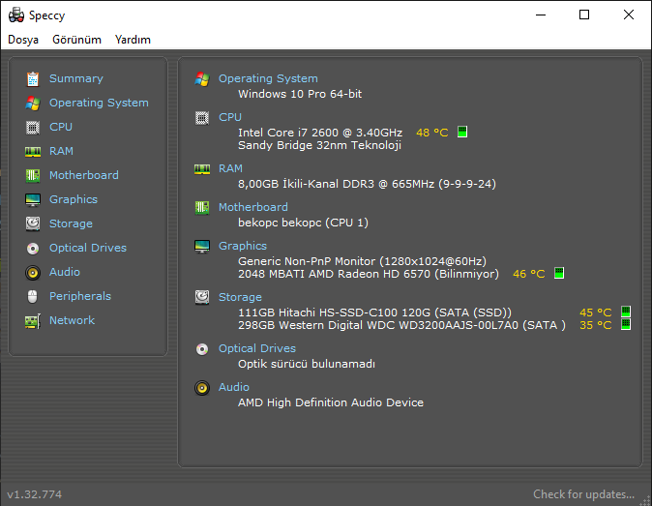This screenshot has height=506, width=652.
Task: Click the Audio speaker icon in sidebar
Action: pyautogui.click(x=33, y=272)
